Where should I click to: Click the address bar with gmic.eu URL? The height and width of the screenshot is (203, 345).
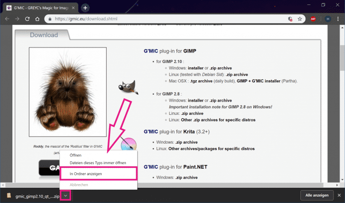click(x=164, y=19)
